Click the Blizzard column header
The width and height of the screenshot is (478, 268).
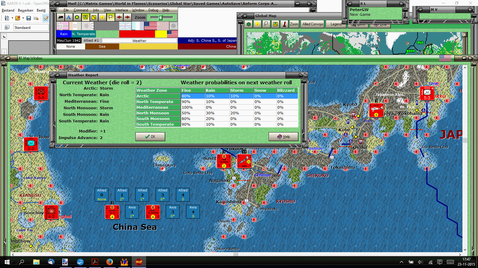[x=287, y=90]
